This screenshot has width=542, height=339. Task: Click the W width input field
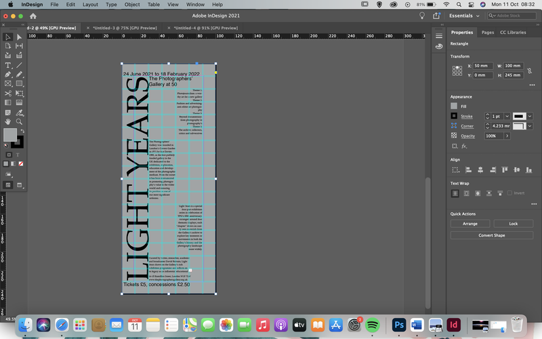(514, 66)
